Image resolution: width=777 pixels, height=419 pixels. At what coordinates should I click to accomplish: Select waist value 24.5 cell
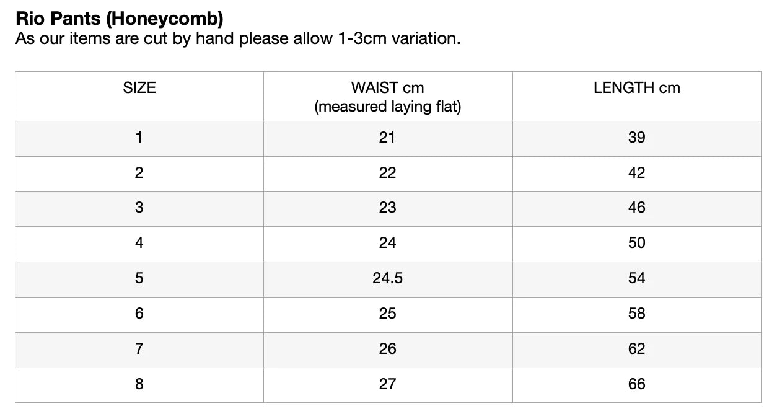point(388,278)
